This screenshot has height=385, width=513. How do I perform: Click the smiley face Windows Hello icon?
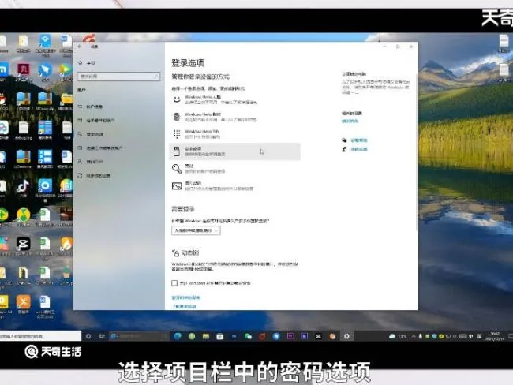pos(177,99)
